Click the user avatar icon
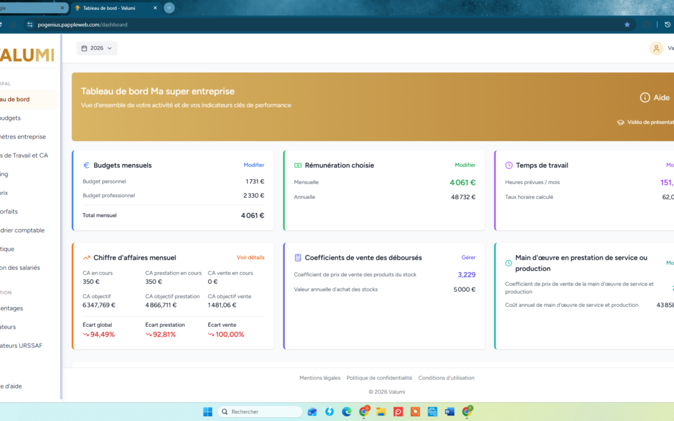This screenshot has height=421, width=674. pos(656,48)
